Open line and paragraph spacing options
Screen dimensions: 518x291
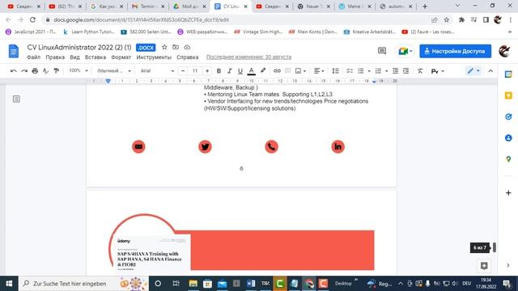coord(335,71)
